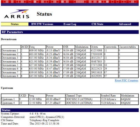The width and height of the screenshot is (140, 127).
Task: Switch to HW/FW Versions tab
Action: [42, 24]
